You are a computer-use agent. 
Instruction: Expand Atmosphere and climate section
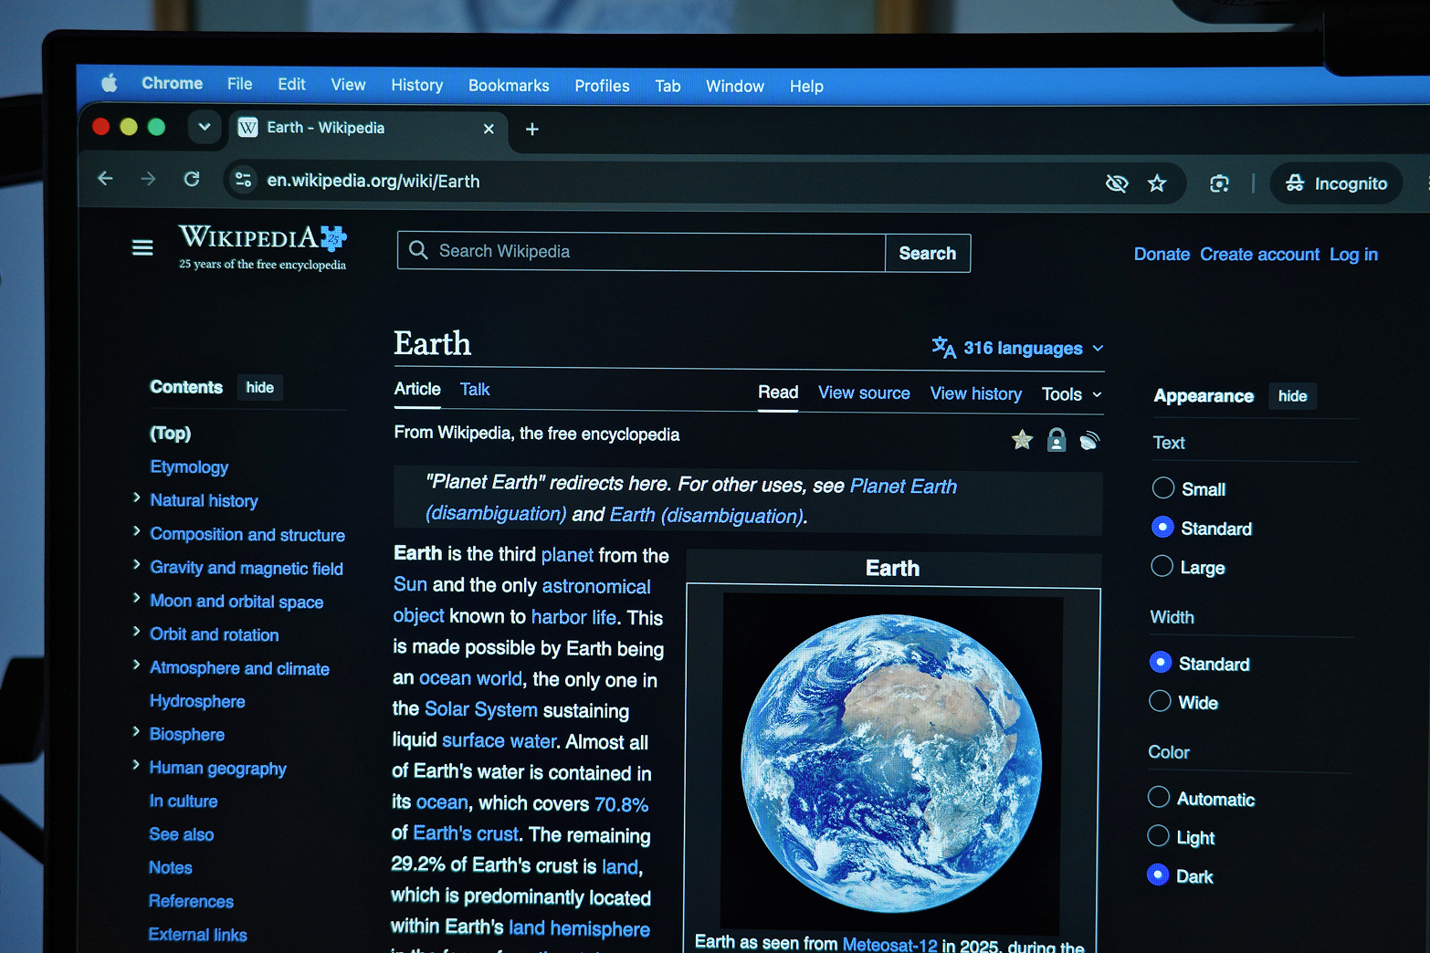136,665
